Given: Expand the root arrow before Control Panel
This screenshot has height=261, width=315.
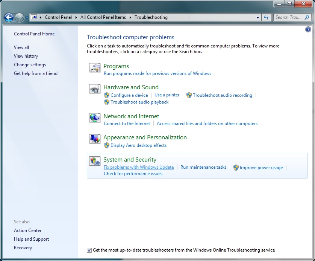Looking at the screenshot, I should coord(40,17).
